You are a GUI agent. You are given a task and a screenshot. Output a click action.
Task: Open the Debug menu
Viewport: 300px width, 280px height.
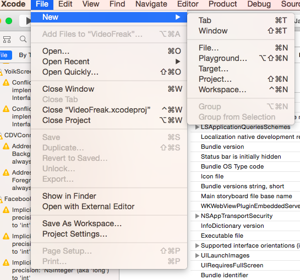click(x=259, y=4)
